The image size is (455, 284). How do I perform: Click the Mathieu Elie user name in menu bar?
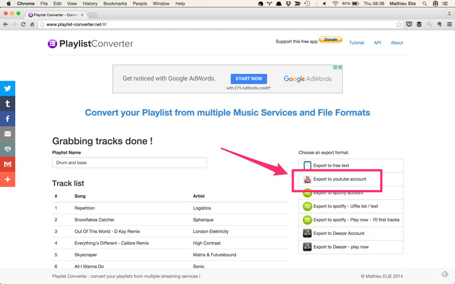[x=402, y=4]
